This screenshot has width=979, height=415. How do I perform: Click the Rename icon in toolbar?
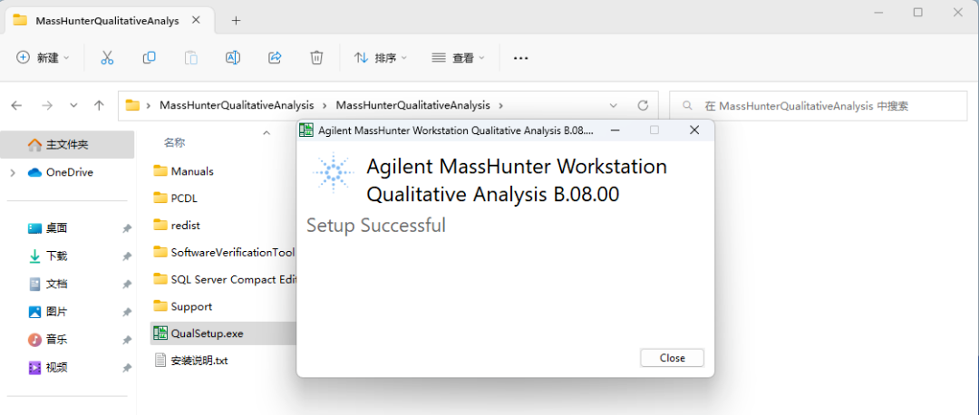click(x=233, y=58)
